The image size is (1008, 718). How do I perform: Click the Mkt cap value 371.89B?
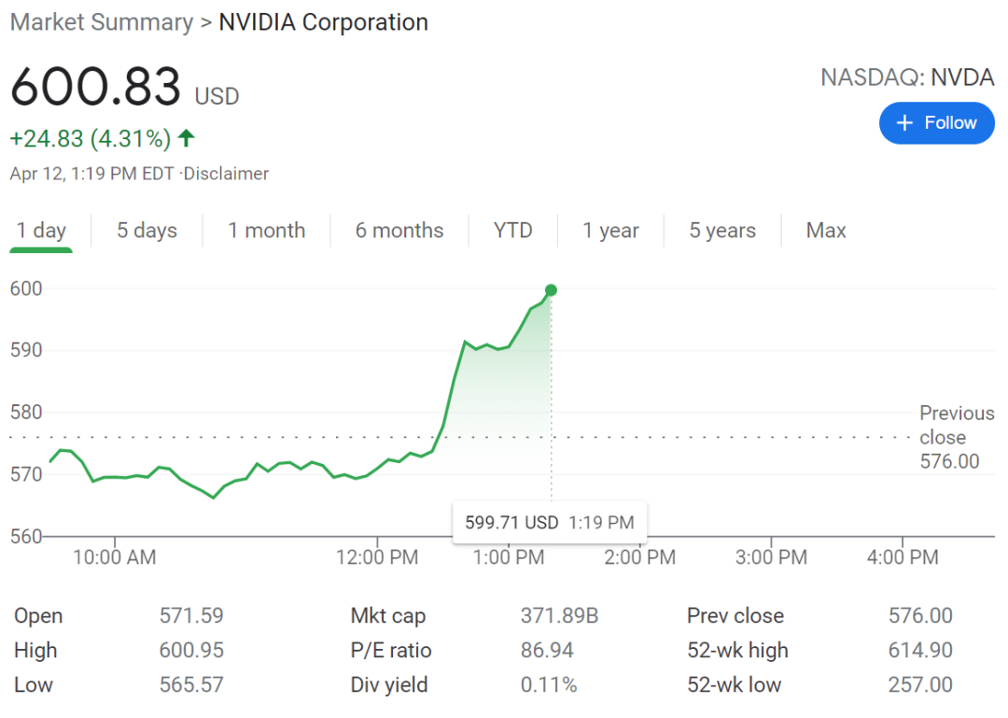[559, 616]
